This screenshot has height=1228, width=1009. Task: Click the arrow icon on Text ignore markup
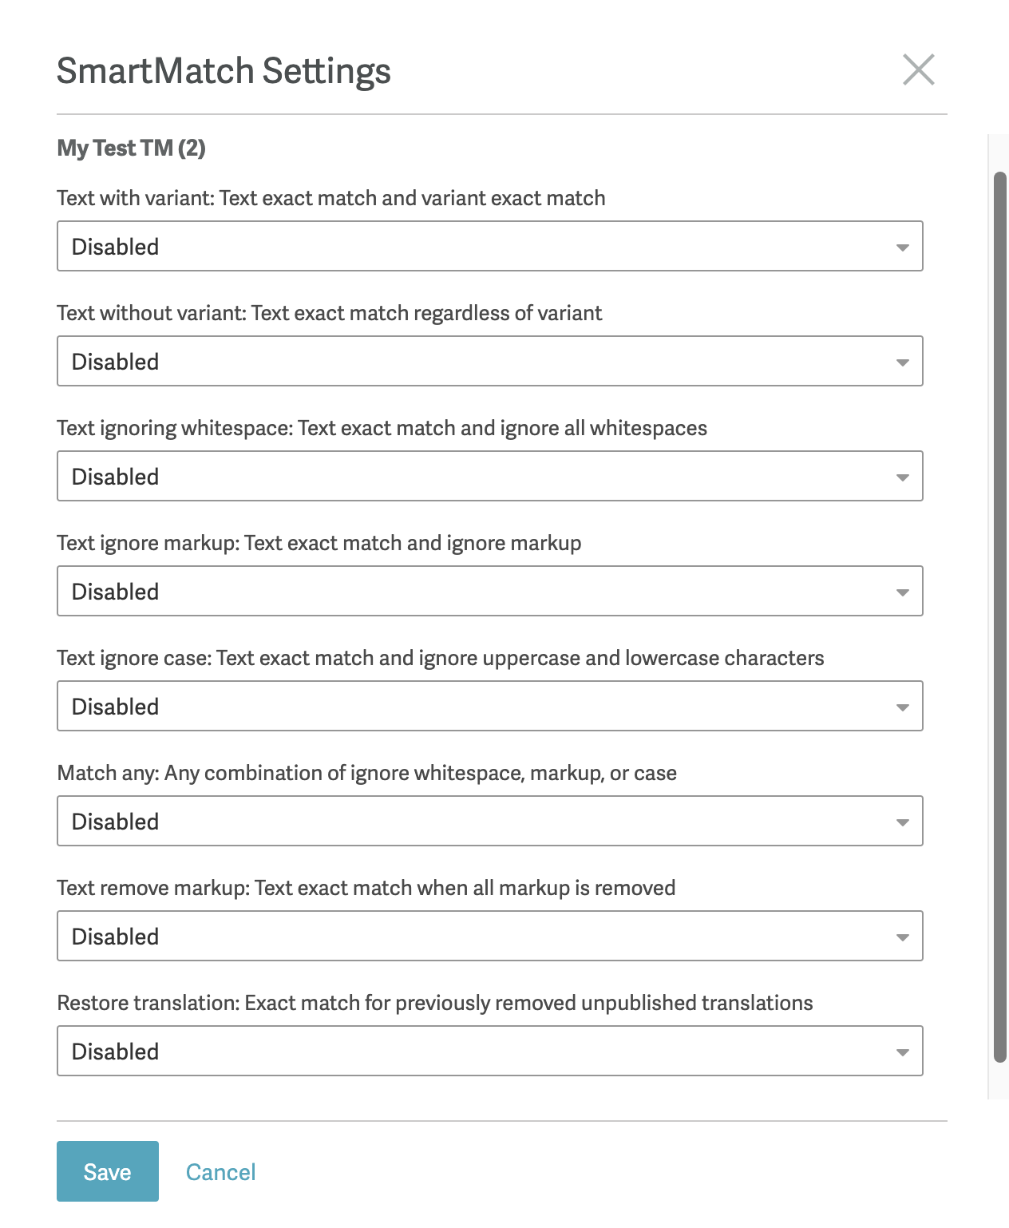coord(903,592)
